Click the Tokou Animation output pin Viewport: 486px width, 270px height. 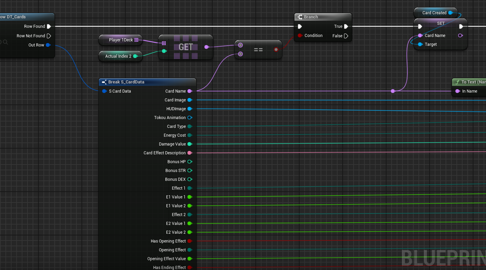(x=190, y=118)
